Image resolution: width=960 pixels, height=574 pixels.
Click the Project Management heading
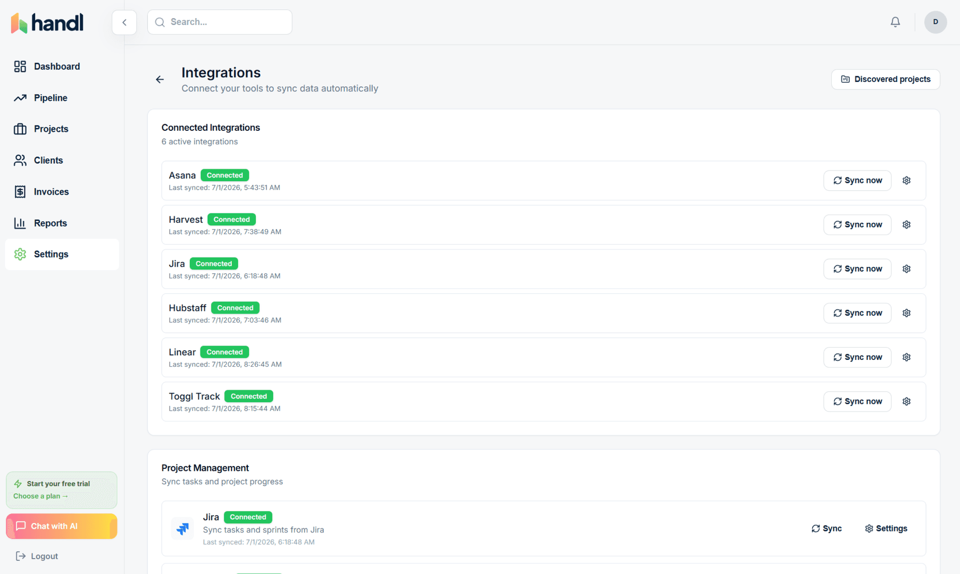205,468
